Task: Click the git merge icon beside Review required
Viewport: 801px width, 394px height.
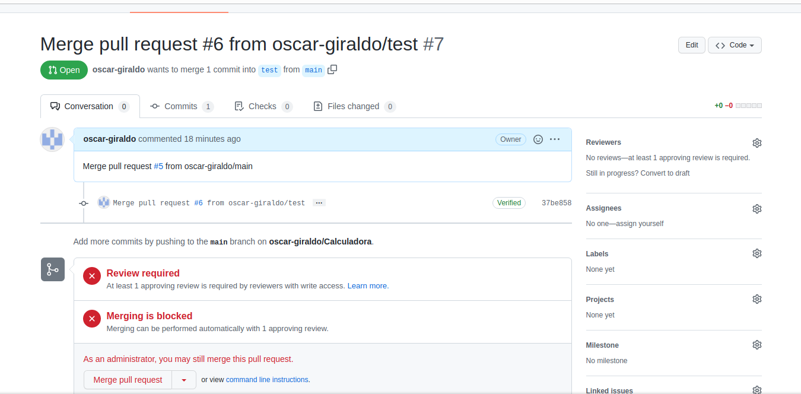Action: tap(53, 269)
